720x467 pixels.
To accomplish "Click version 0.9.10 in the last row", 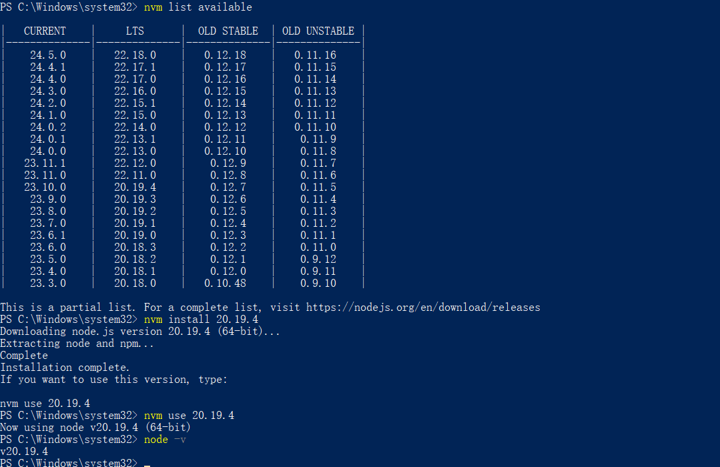I will [x=318, y=284].
